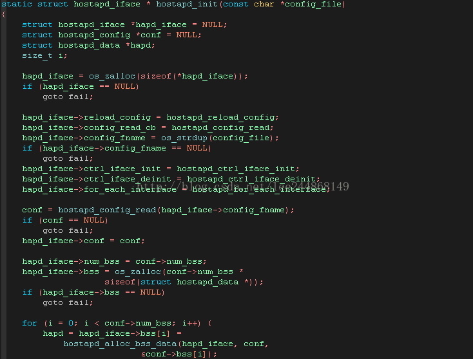Click 'hapd_iface->conf = conf;' line
Image resolution: width=473 pixels, height=359 pixels.
tap(84, 241)
